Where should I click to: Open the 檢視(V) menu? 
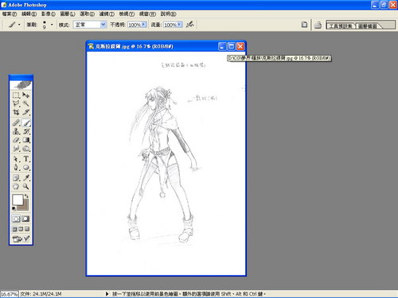[127, 14]
